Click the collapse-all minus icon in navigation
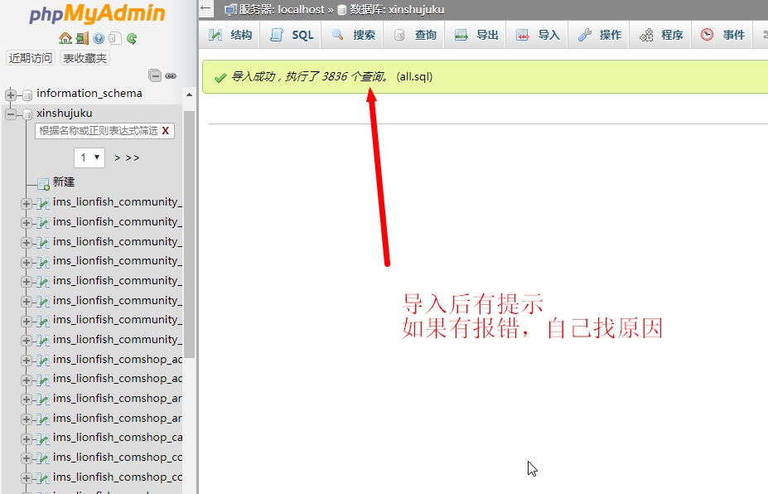Viewport: 768px width, 494px height. [155, 75]
